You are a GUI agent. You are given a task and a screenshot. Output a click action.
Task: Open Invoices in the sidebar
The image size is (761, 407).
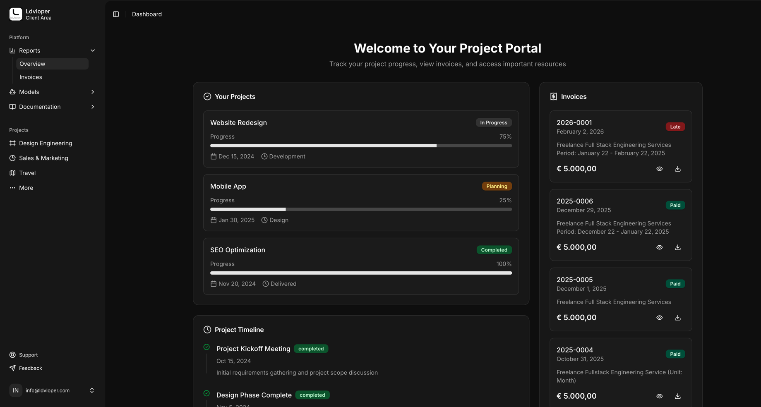(x=31, y=77)
